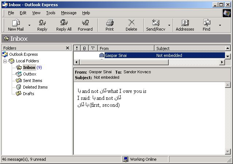
Task: Click the opened envelope icon of message
Action: [102, 55]
